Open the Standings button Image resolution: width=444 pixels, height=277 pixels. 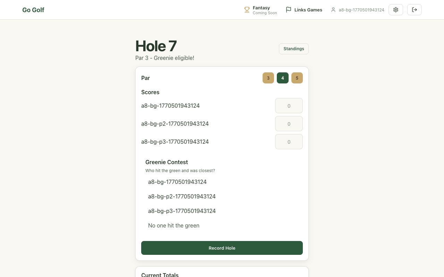293,49
